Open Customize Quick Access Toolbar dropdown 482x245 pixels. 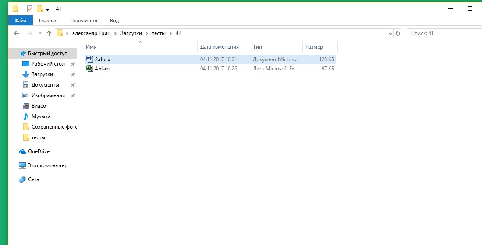tap(47, 9)
